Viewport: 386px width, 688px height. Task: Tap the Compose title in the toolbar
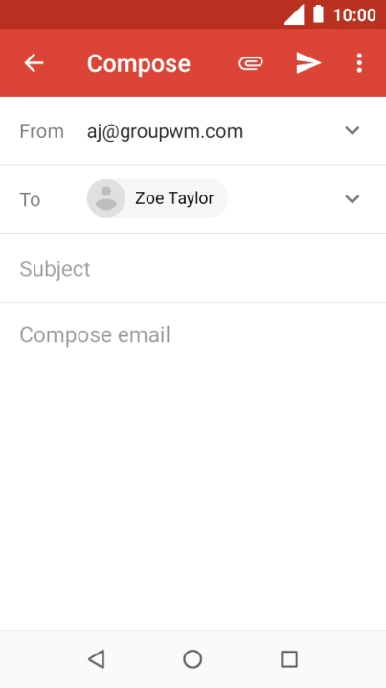point(139,63)
